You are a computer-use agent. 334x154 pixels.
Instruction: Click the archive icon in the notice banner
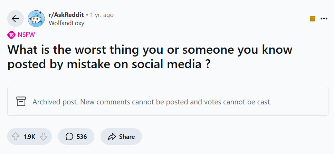tap(21, 101)
